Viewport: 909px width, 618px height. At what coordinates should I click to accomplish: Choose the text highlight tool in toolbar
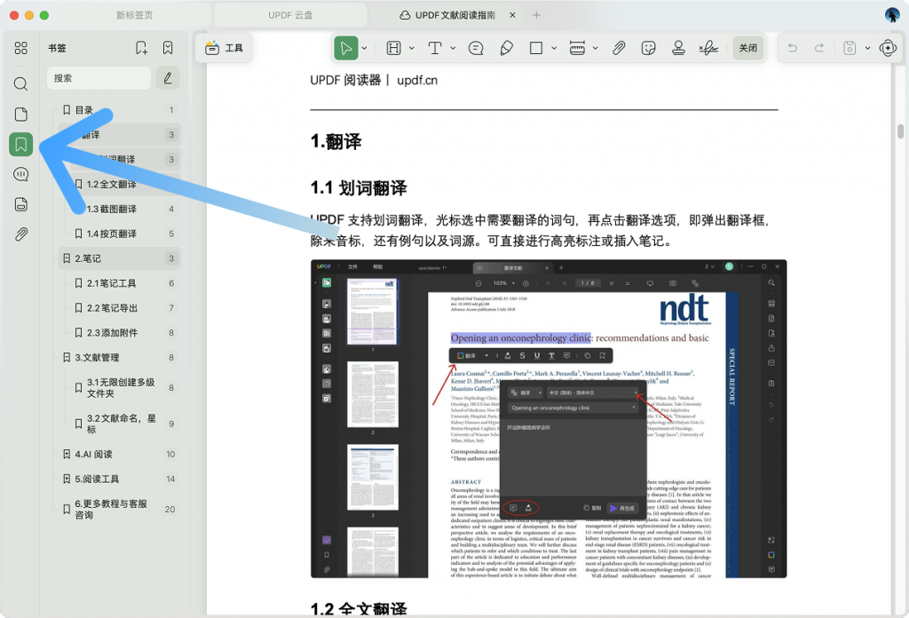click(393, 48)
